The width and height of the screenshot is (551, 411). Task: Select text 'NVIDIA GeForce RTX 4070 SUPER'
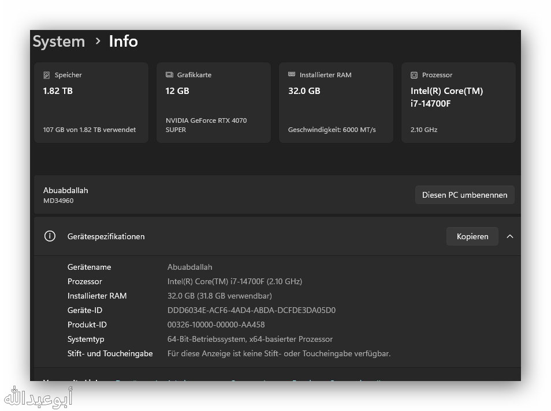(x=206, y=125)
